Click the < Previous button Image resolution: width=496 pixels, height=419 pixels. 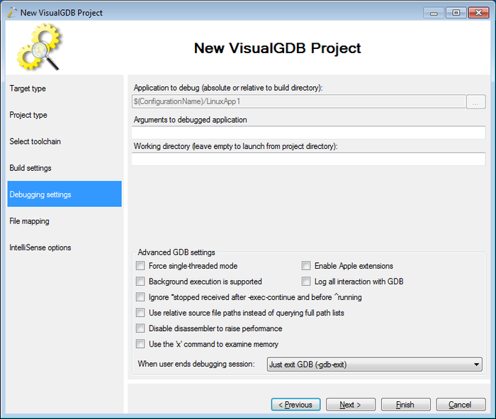pyautogui.click(x=295, y=404)
